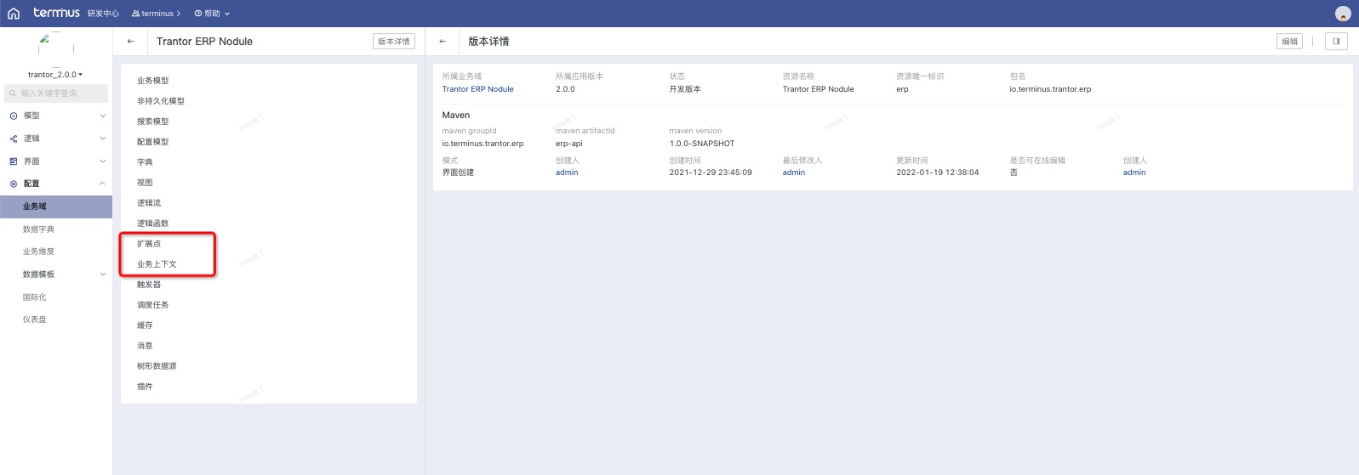Go to the home icon in top bar
This screenshot has height=475, width=1359.
pyautogui.click(x=13, y=14)
